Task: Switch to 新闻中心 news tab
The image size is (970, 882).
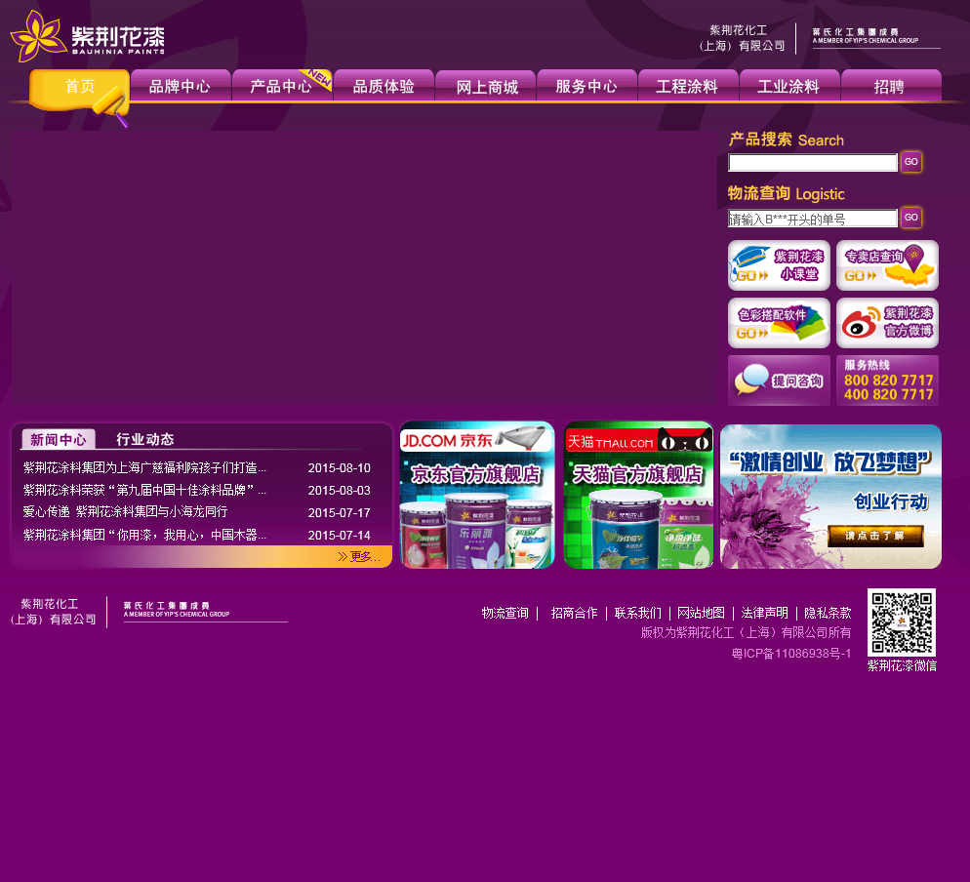Action: [x=59, y=439]
